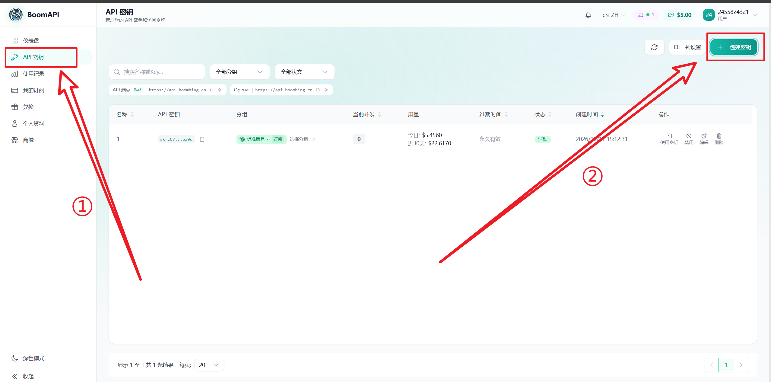Click the 列设置 column settings button
The height and width of the screenshot is (382, 771).
click(687, 47)
